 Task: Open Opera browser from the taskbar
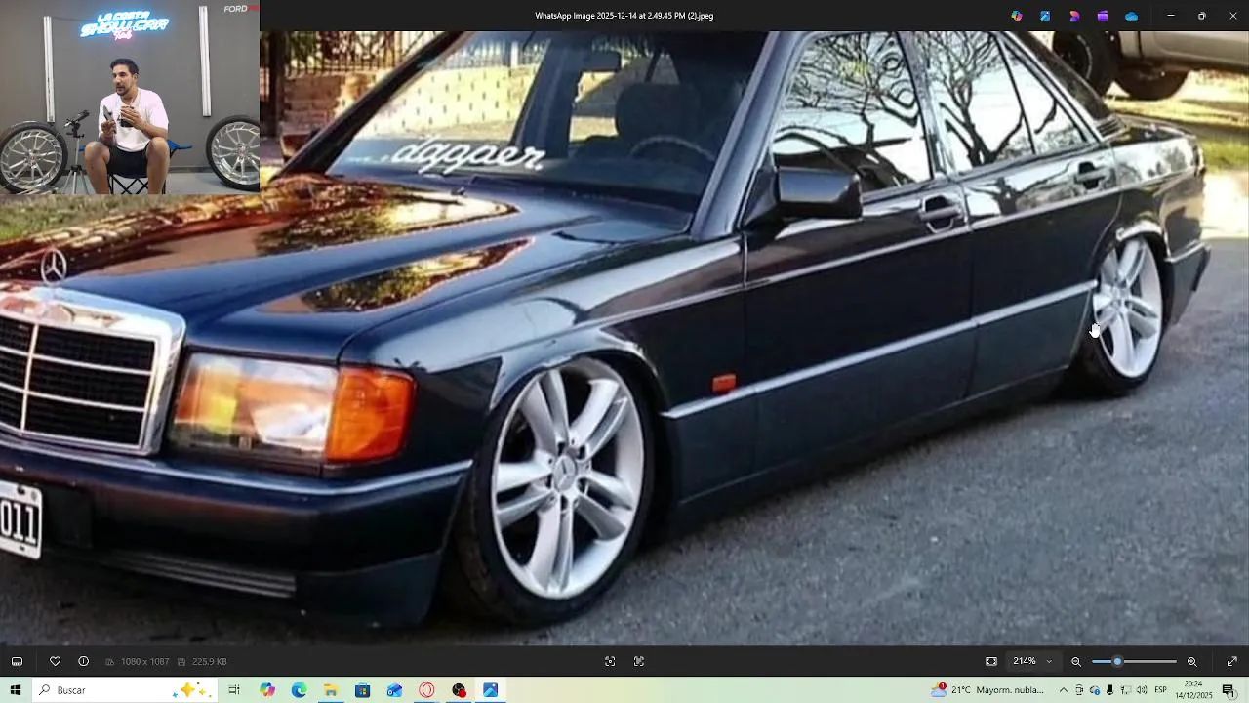(426, 690)
